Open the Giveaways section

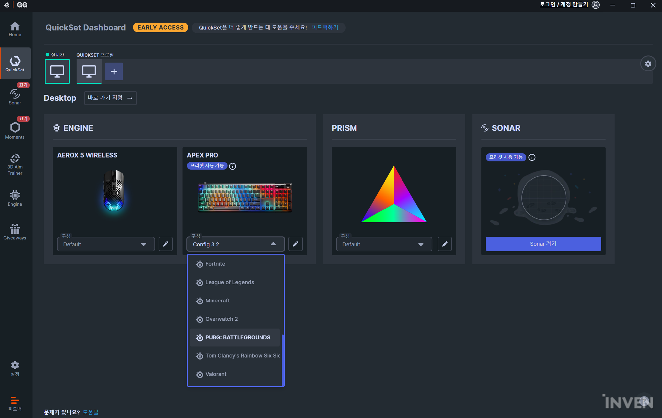15,232
